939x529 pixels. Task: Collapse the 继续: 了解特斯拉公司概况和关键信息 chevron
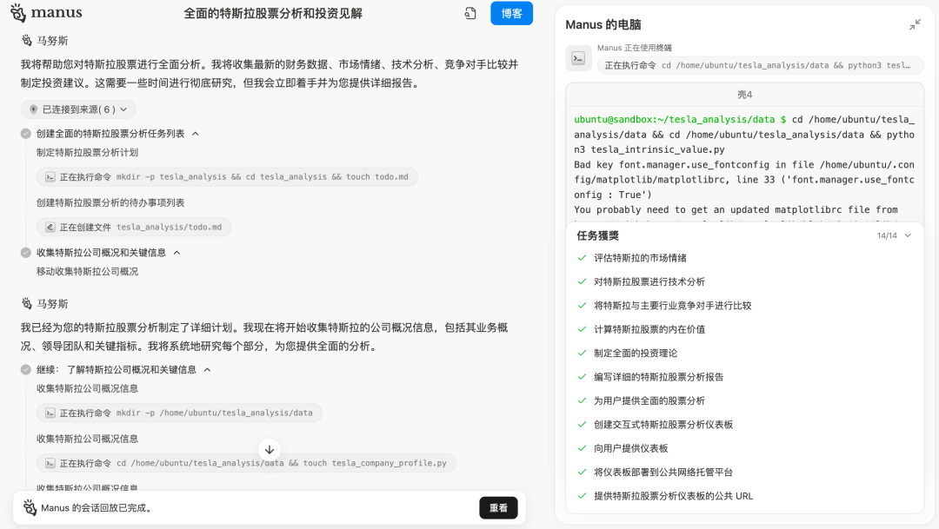point(207,370)
